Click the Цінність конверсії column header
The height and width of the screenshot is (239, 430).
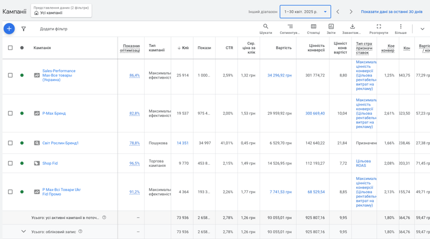(316, 48)
